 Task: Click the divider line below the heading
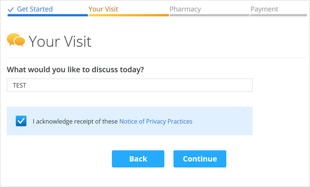coord(157,58)
